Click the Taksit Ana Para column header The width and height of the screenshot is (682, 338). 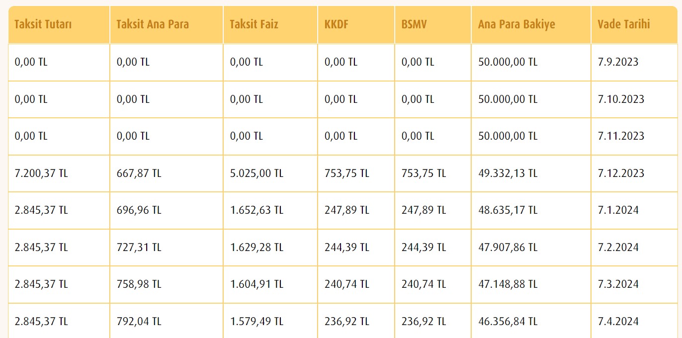coord(167,24)
